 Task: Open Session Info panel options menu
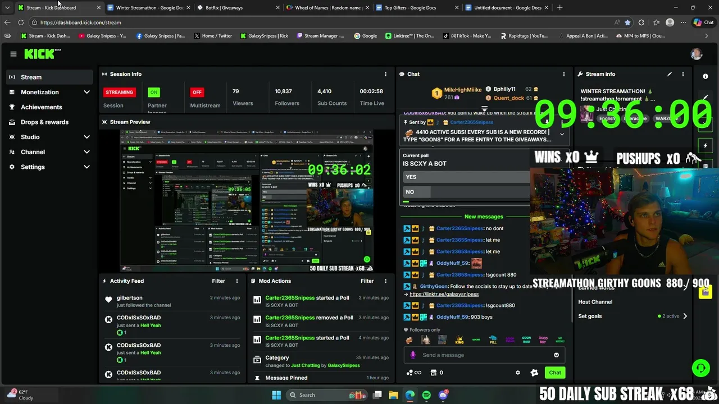click(385, 74)
